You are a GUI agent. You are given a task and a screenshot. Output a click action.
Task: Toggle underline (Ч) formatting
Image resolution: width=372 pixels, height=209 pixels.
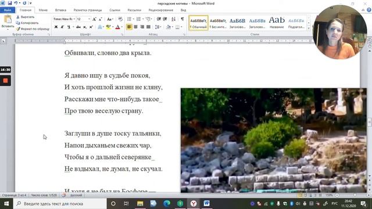(69, 27)
